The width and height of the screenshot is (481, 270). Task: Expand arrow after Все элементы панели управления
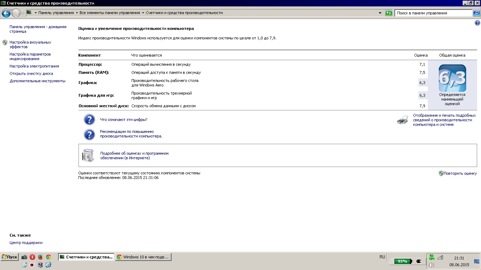click(x=143, y=13)
